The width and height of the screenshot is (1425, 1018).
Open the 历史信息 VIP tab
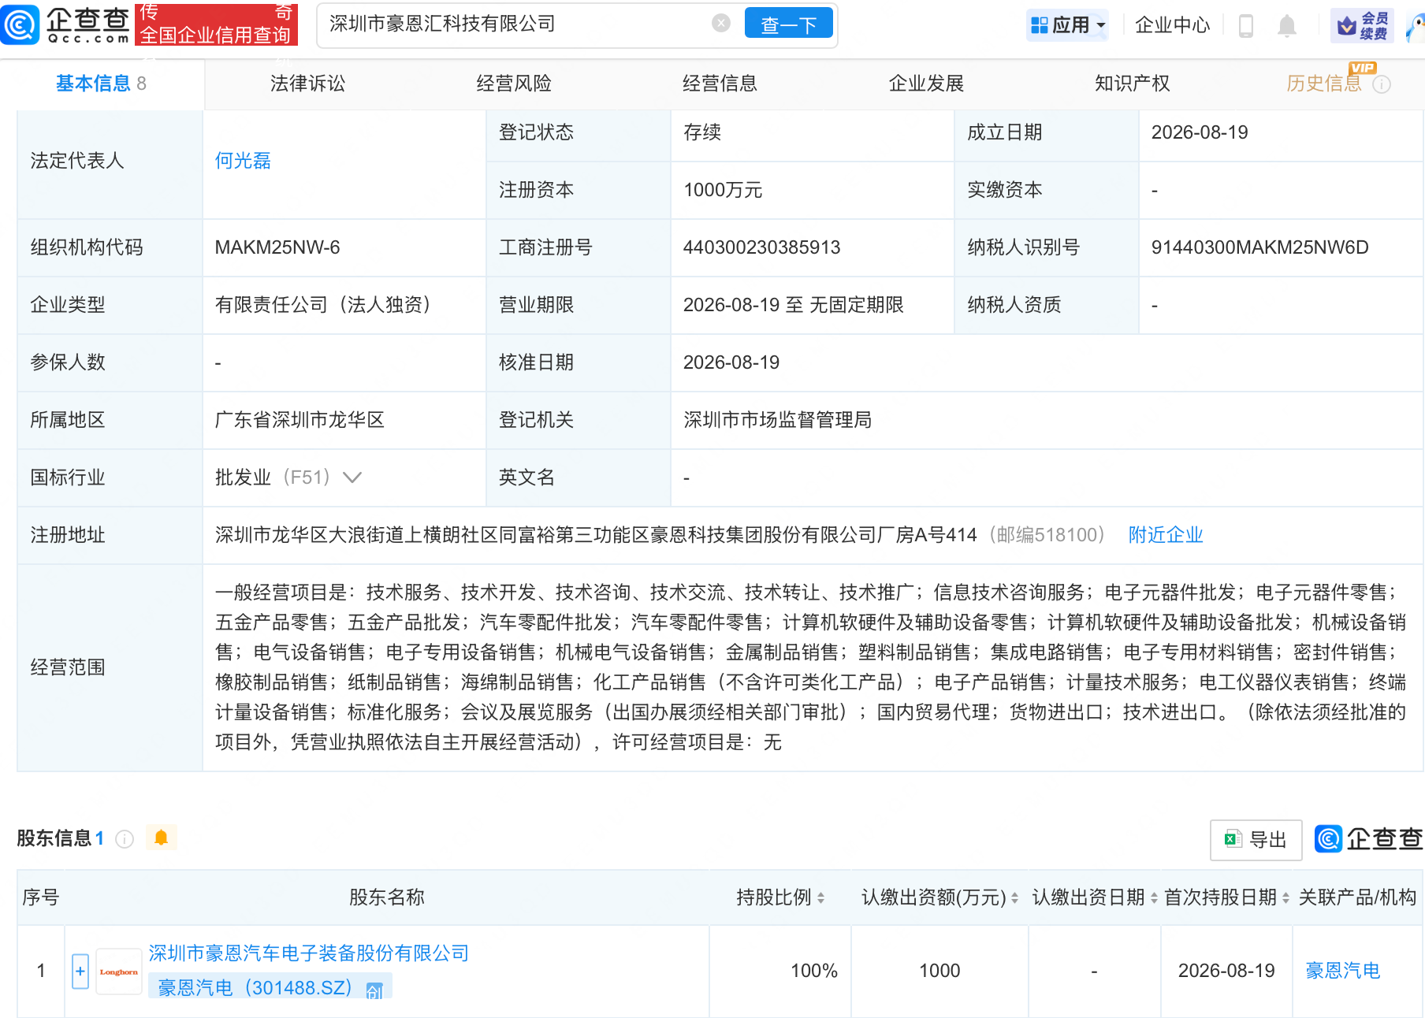coord(1324,84)
